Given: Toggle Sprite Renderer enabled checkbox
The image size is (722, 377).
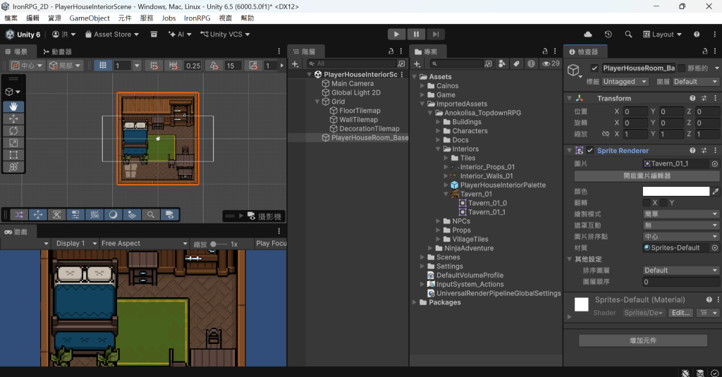Looking at the screenshot, I should (590, 151).
